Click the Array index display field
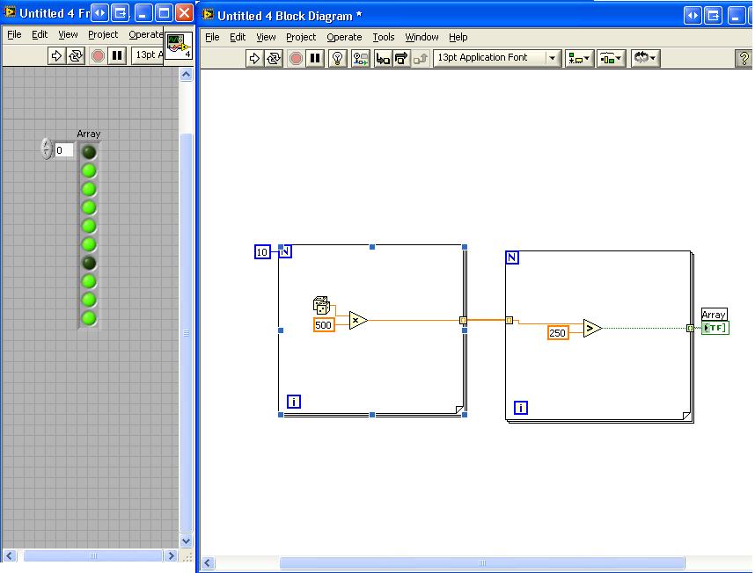 64,150
